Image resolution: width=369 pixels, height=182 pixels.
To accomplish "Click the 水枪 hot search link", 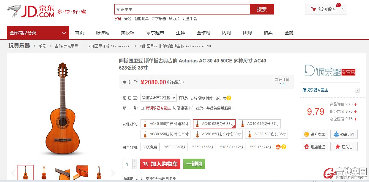I will [x=118, y=19].
